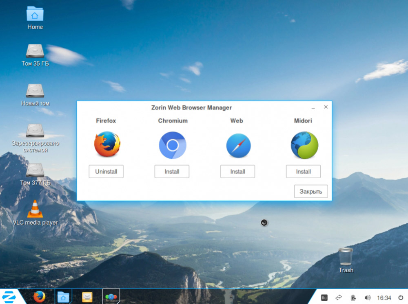Viewport: 408px width, 304px height.
Task: Click the Midori heading label
Action: 303,121
